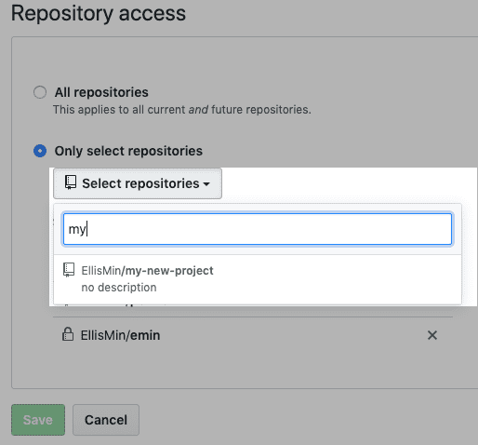
Task: Click the book icon in Select repositories button
Action: (x=71, y=182)
